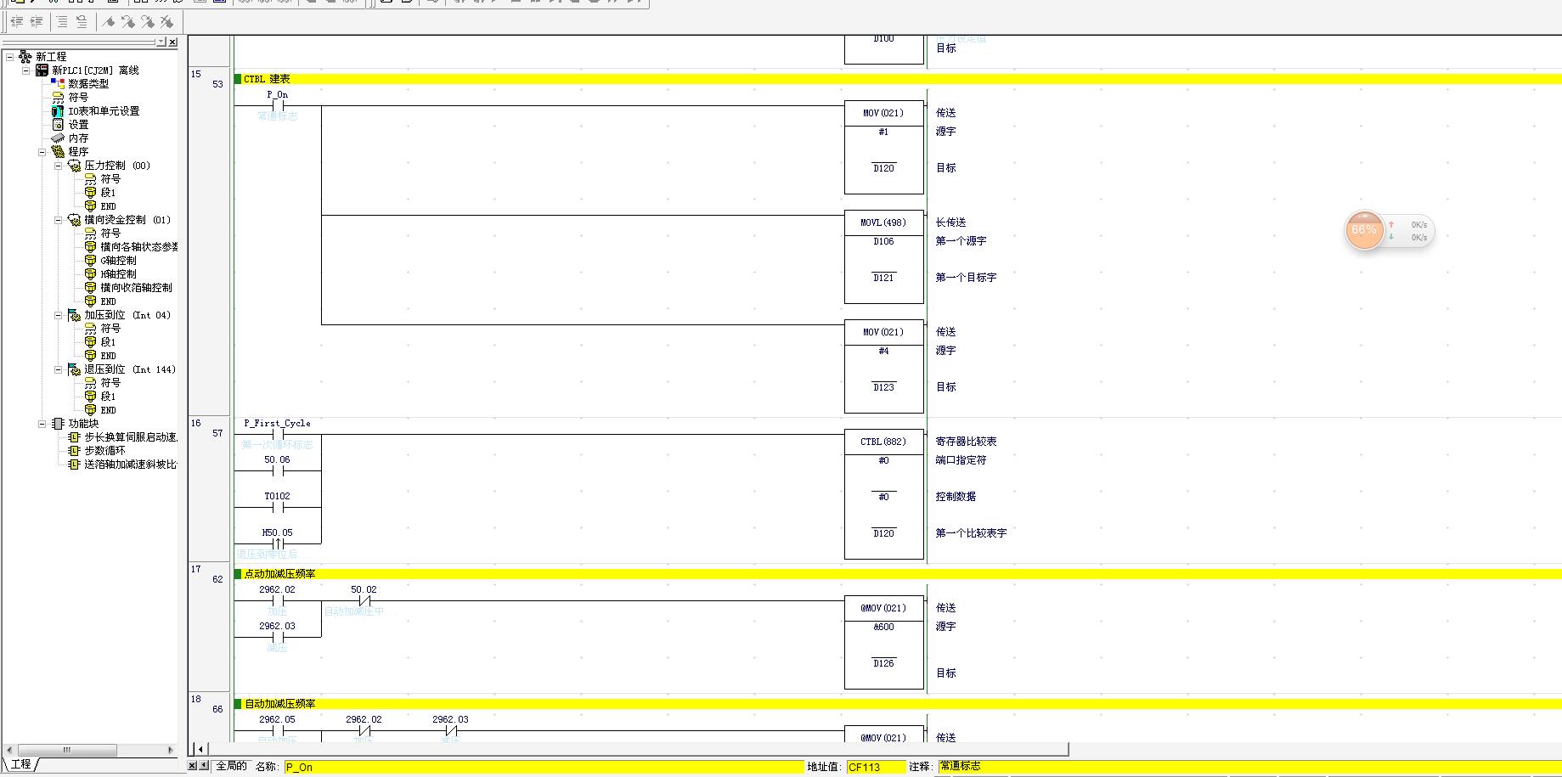Click the decrease indent toolbar icon

(x=16, y=22)
